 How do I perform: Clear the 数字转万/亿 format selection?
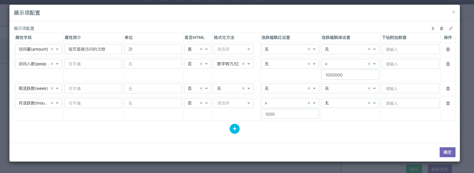click(x=243, y=64)
